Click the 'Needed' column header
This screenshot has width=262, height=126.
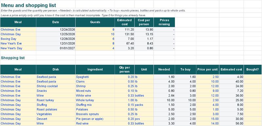click(164, 70)
